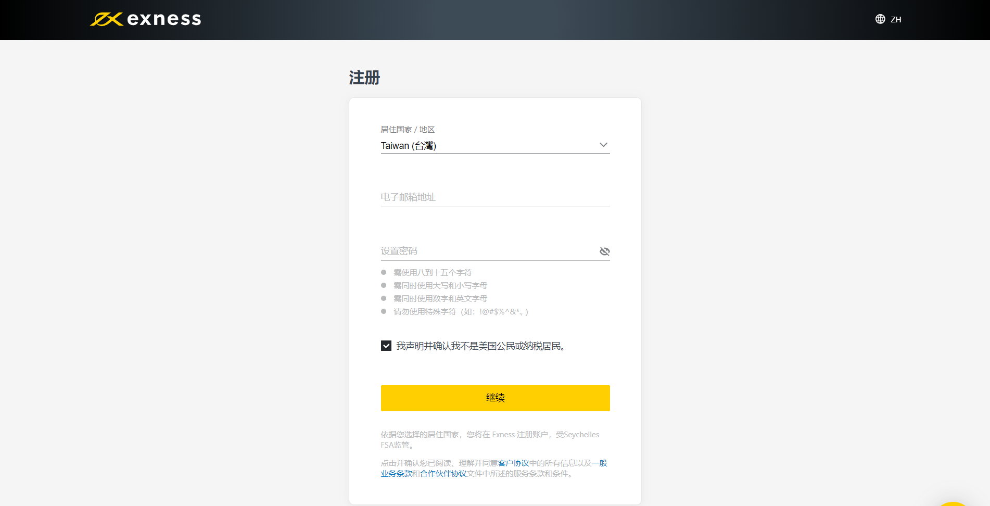Image resolution: width=990 pixels, height=506 pixels.
Task: Click the 注册 page heading
Action: pos(364,78)
